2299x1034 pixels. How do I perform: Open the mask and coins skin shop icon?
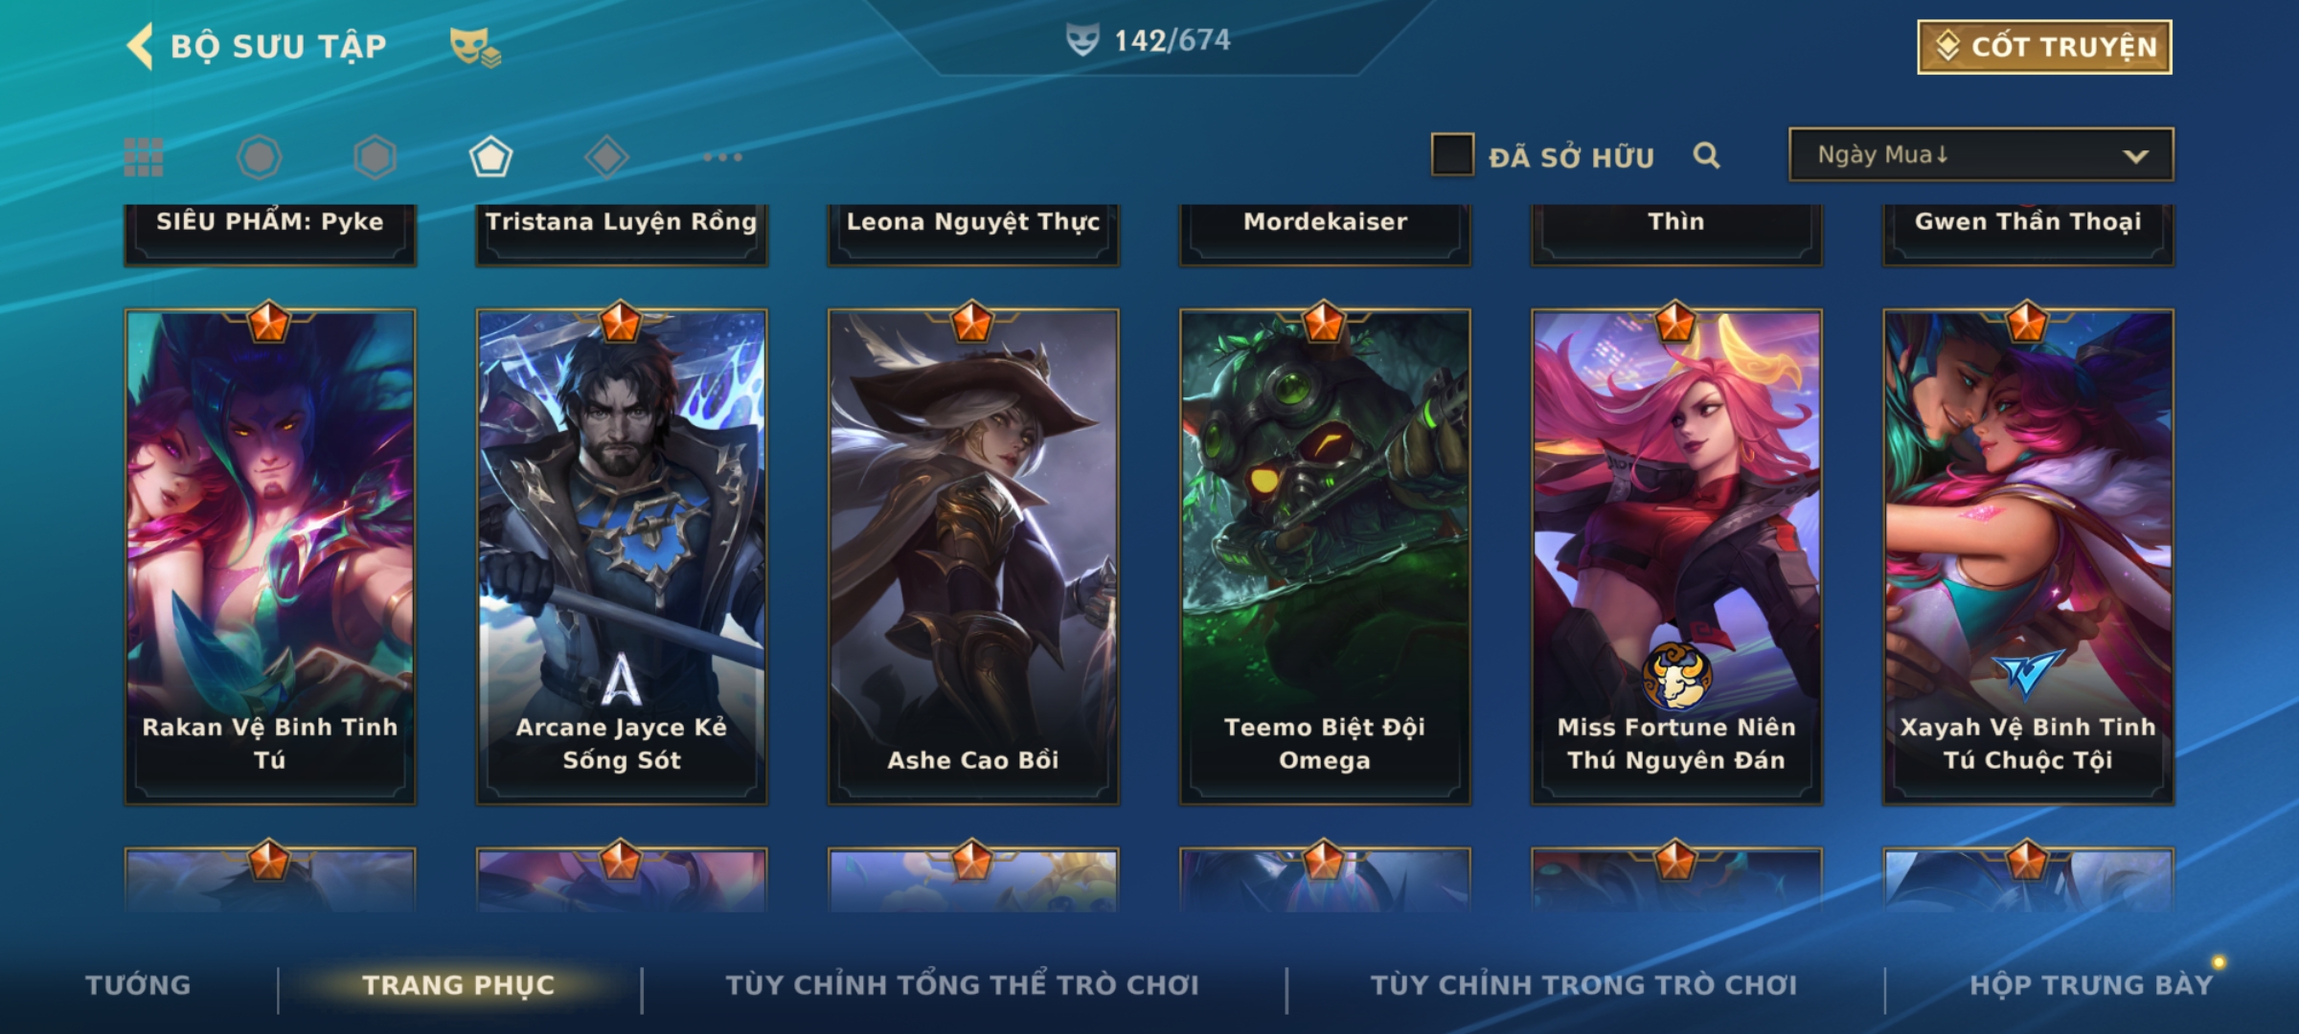[x=475, y=47]
